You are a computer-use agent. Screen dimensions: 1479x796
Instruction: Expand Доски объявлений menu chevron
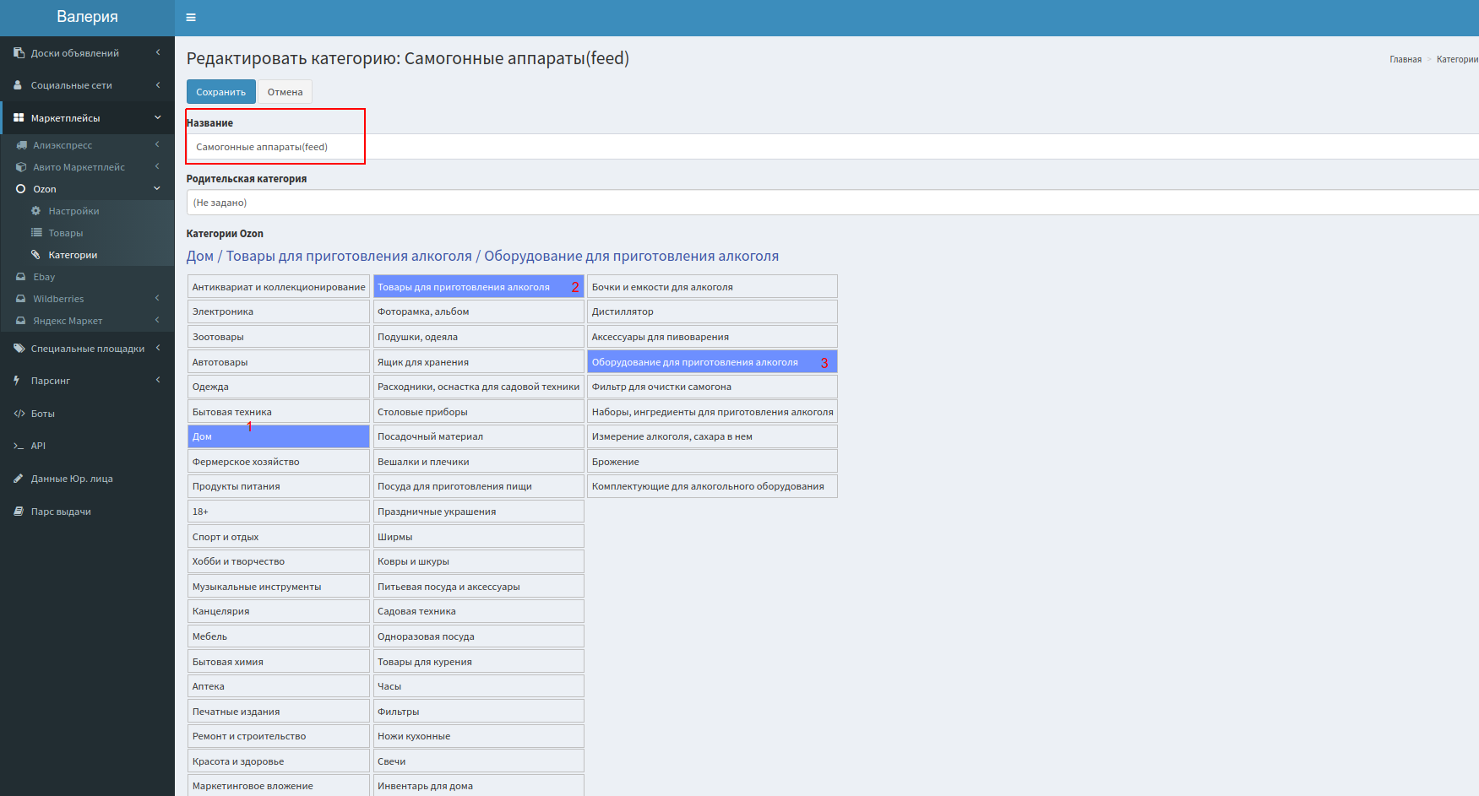point(157,52)
